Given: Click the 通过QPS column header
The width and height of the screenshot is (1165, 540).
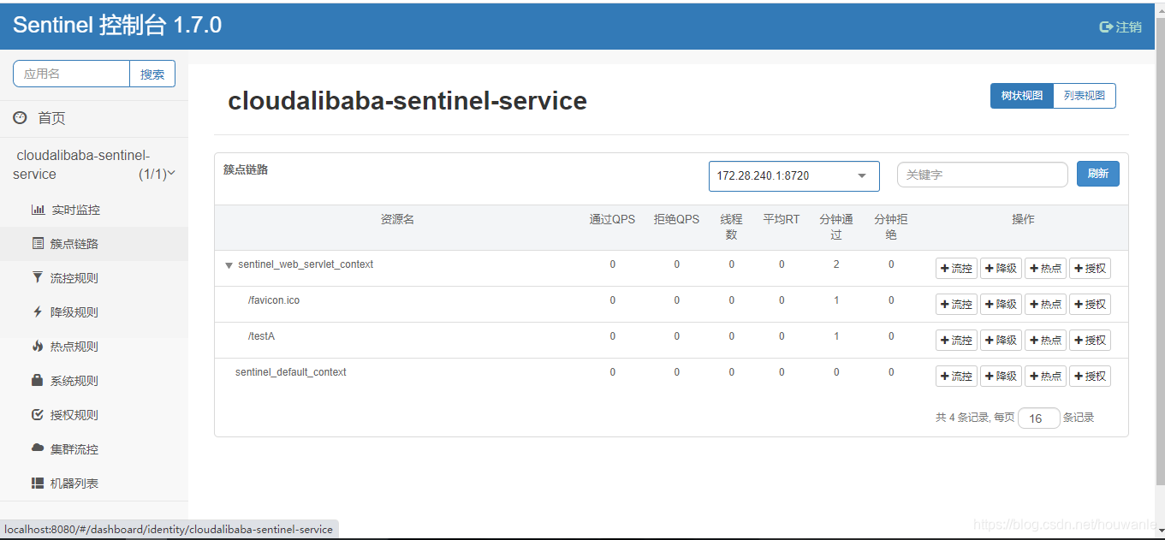Looking at the screenshot, I should [x=612, y=219].
